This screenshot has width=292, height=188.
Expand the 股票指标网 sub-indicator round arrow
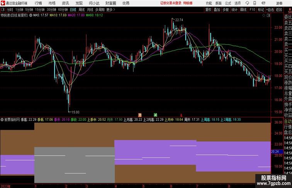[2, 120]
